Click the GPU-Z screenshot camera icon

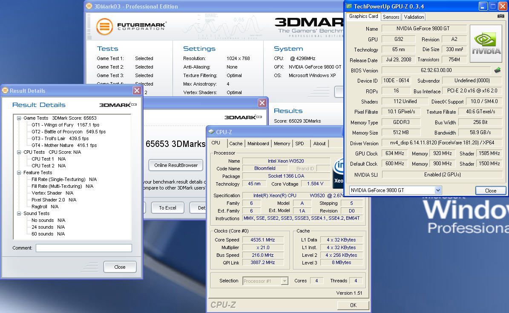point(500,16)
